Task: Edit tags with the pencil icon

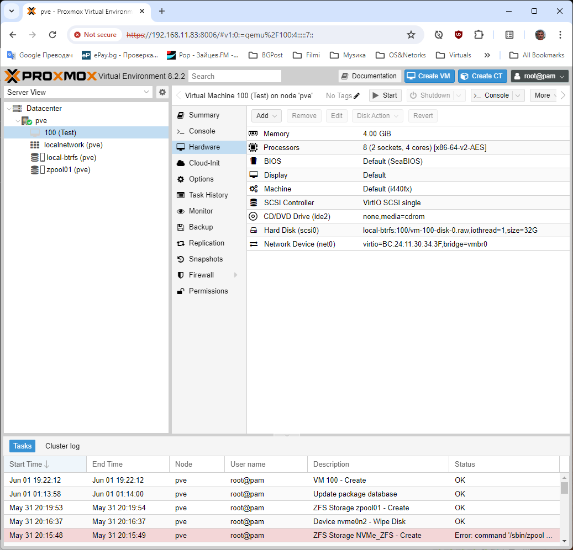Action: point(356,95)
